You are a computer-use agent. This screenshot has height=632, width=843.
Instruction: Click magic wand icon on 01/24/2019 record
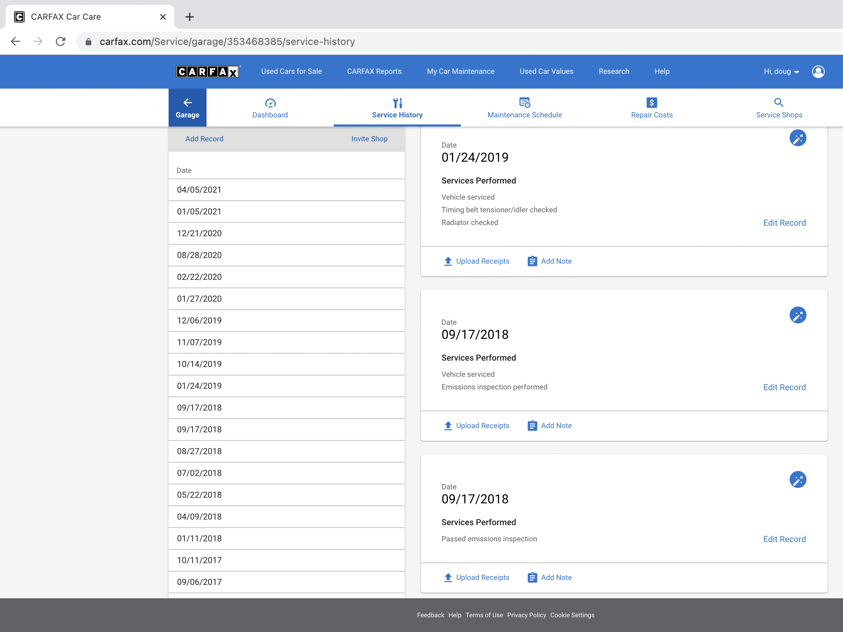click(798, 138)
